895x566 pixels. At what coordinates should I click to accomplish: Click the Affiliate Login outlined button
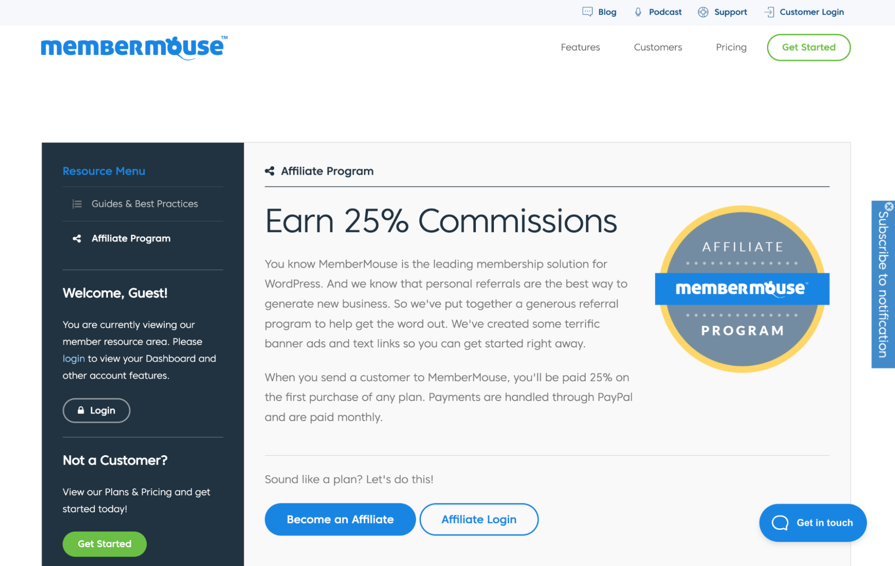pyautogui.click(x=479, y=519)
